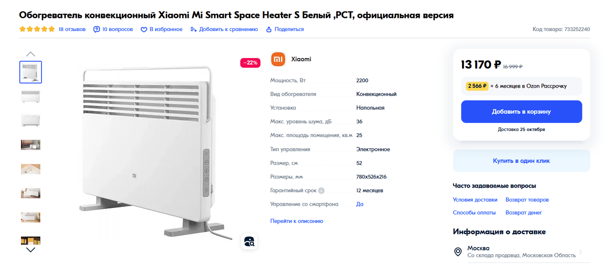Viewport: 612px width, 266px height.
Task: Open Условия доставки link
Action: 475,200
